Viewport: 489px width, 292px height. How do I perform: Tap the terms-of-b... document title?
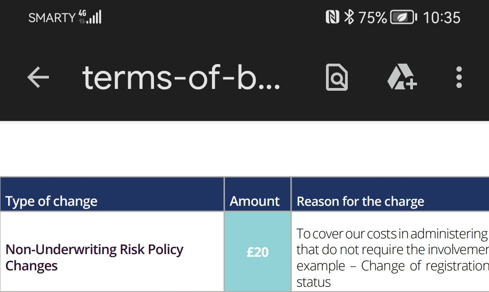tap(181, 78)
